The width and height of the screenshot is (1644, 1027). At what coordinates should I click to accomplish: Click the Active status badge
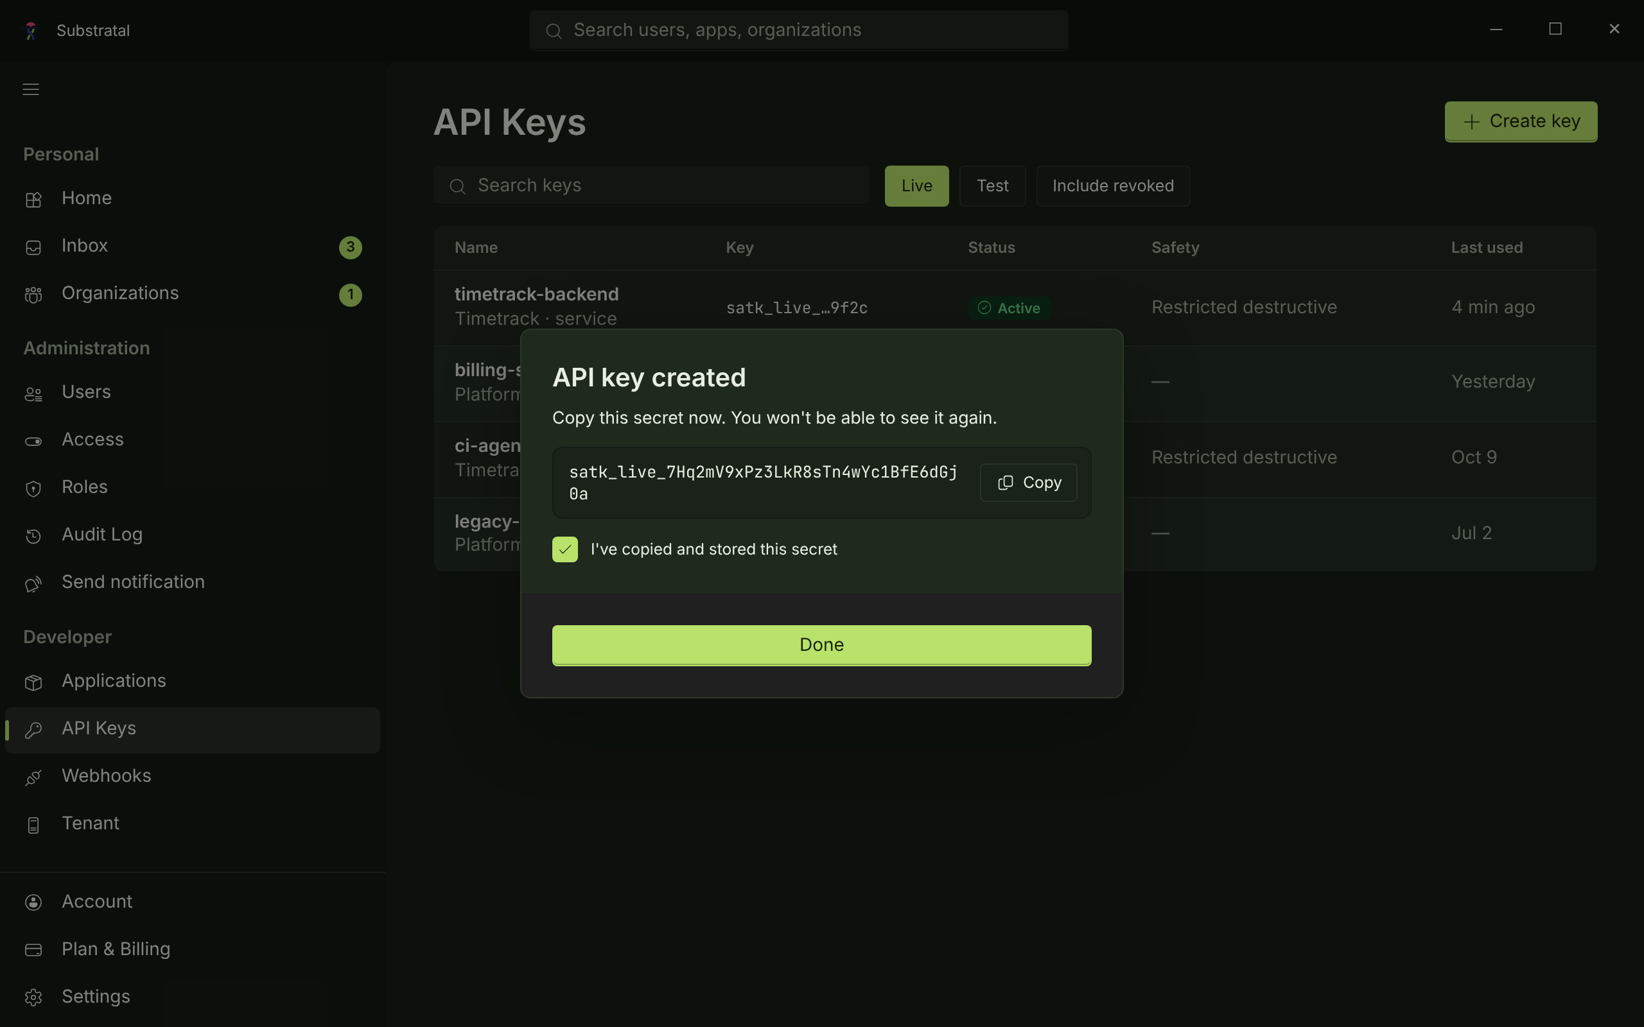pyautogui.click(x=1009, y=308)
